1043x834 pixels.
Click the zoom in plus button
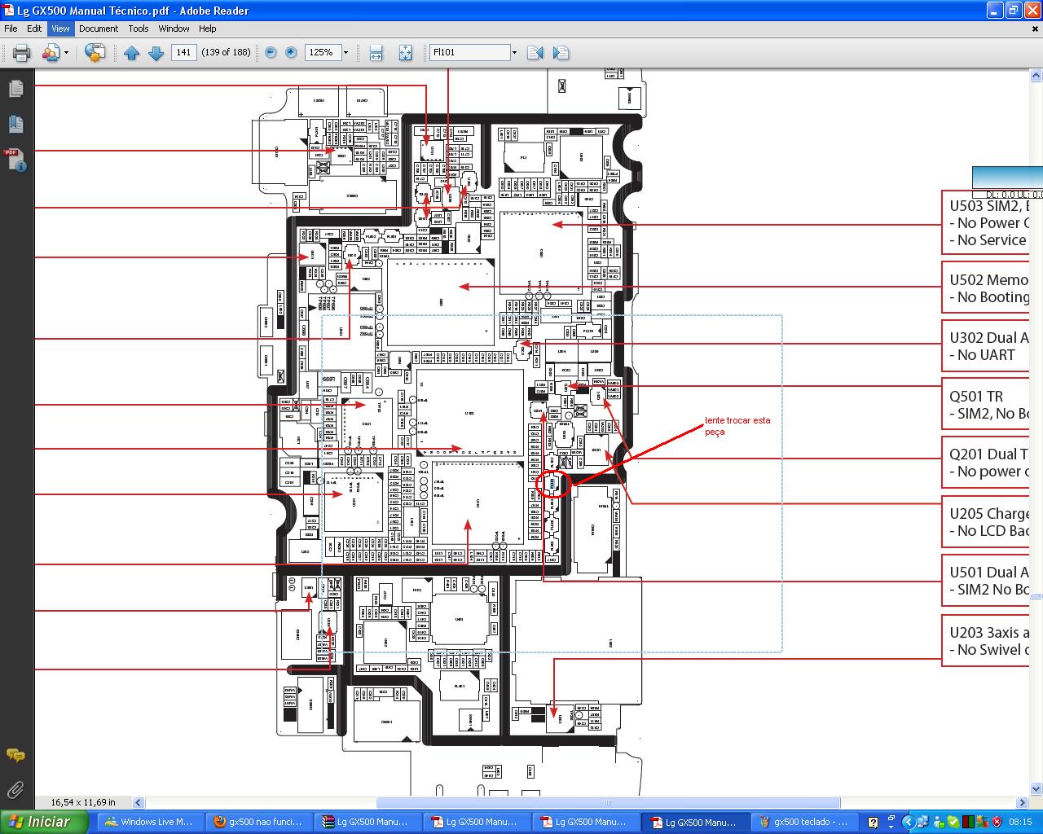[291, 52]
